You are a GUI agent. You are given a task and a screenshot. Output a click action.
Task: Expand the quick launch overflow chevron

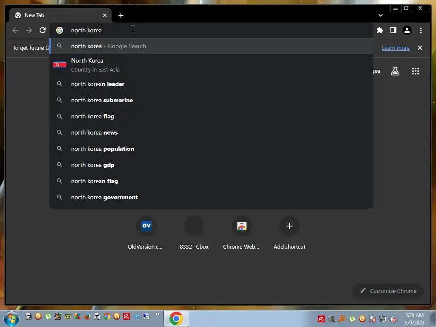click(158, 314)
